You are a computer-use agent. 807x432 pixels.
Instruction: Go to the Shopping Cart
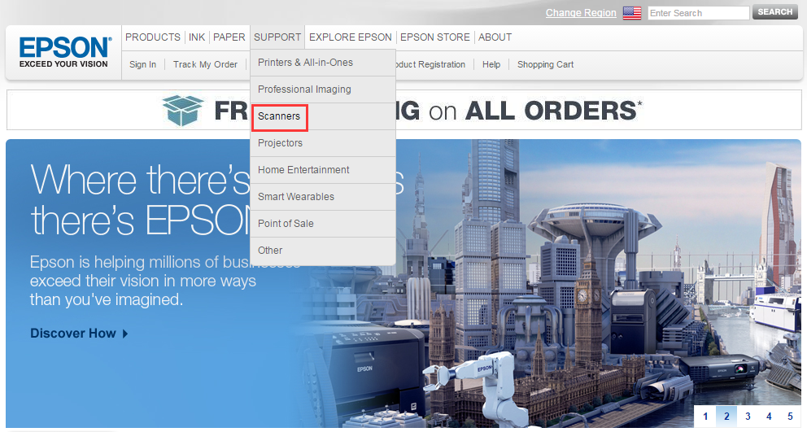click(x=545, y=64)
